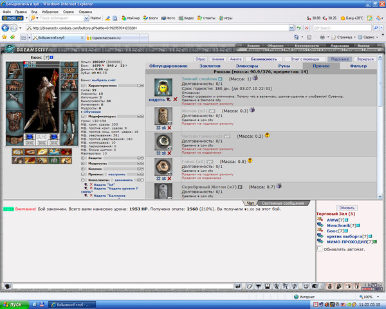Click the Безопасность button

[x=264, y=59]
